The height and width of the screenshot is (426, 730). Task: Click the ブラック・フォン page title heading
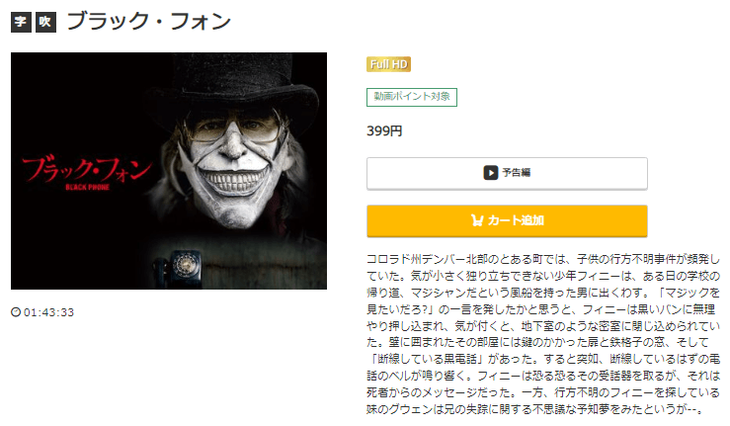click(149, 22)
